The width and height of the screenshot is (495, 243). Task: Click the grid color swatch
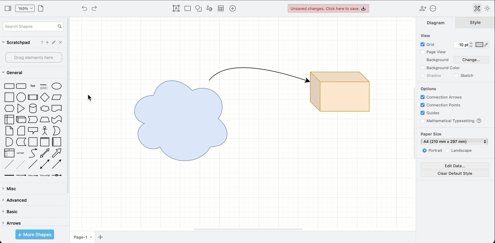[480, 45]
